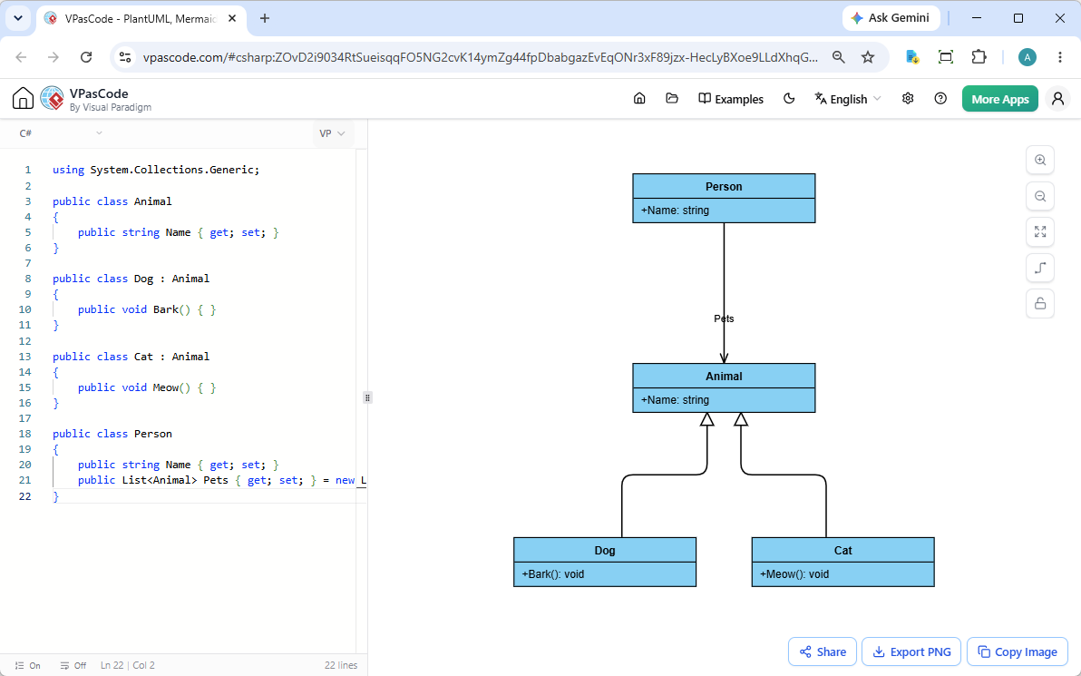
Task: Click Ask Gemini button
Action: coord(891,18)
